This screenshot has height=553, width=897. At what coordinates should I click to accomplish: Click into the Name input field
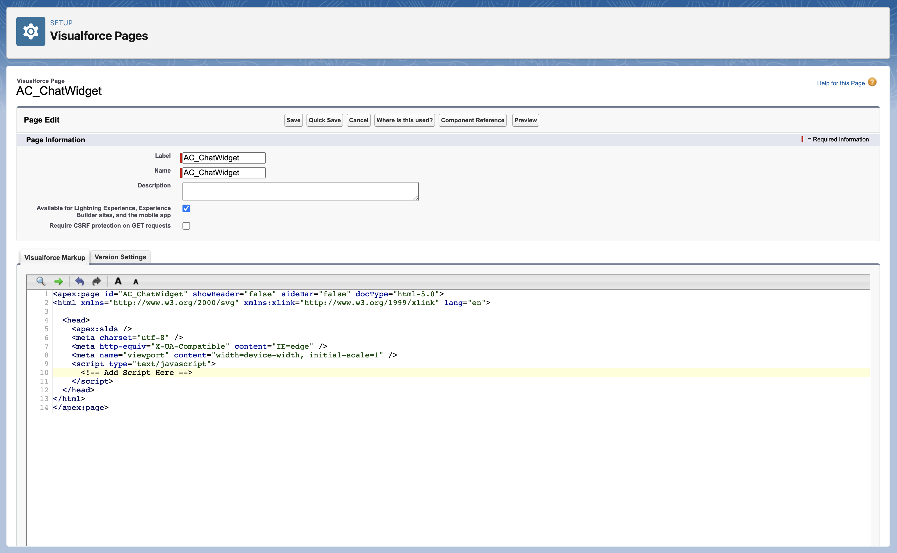224,173
